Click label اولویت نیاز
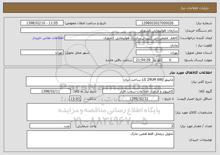220x155 pixels. tap(204, 46)
